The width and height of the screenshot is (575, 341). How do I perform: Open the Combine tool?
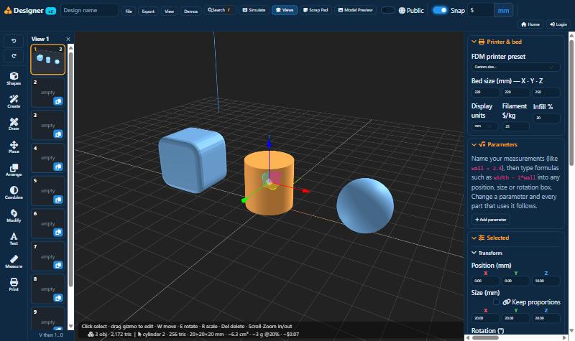[x=14, y=192]
